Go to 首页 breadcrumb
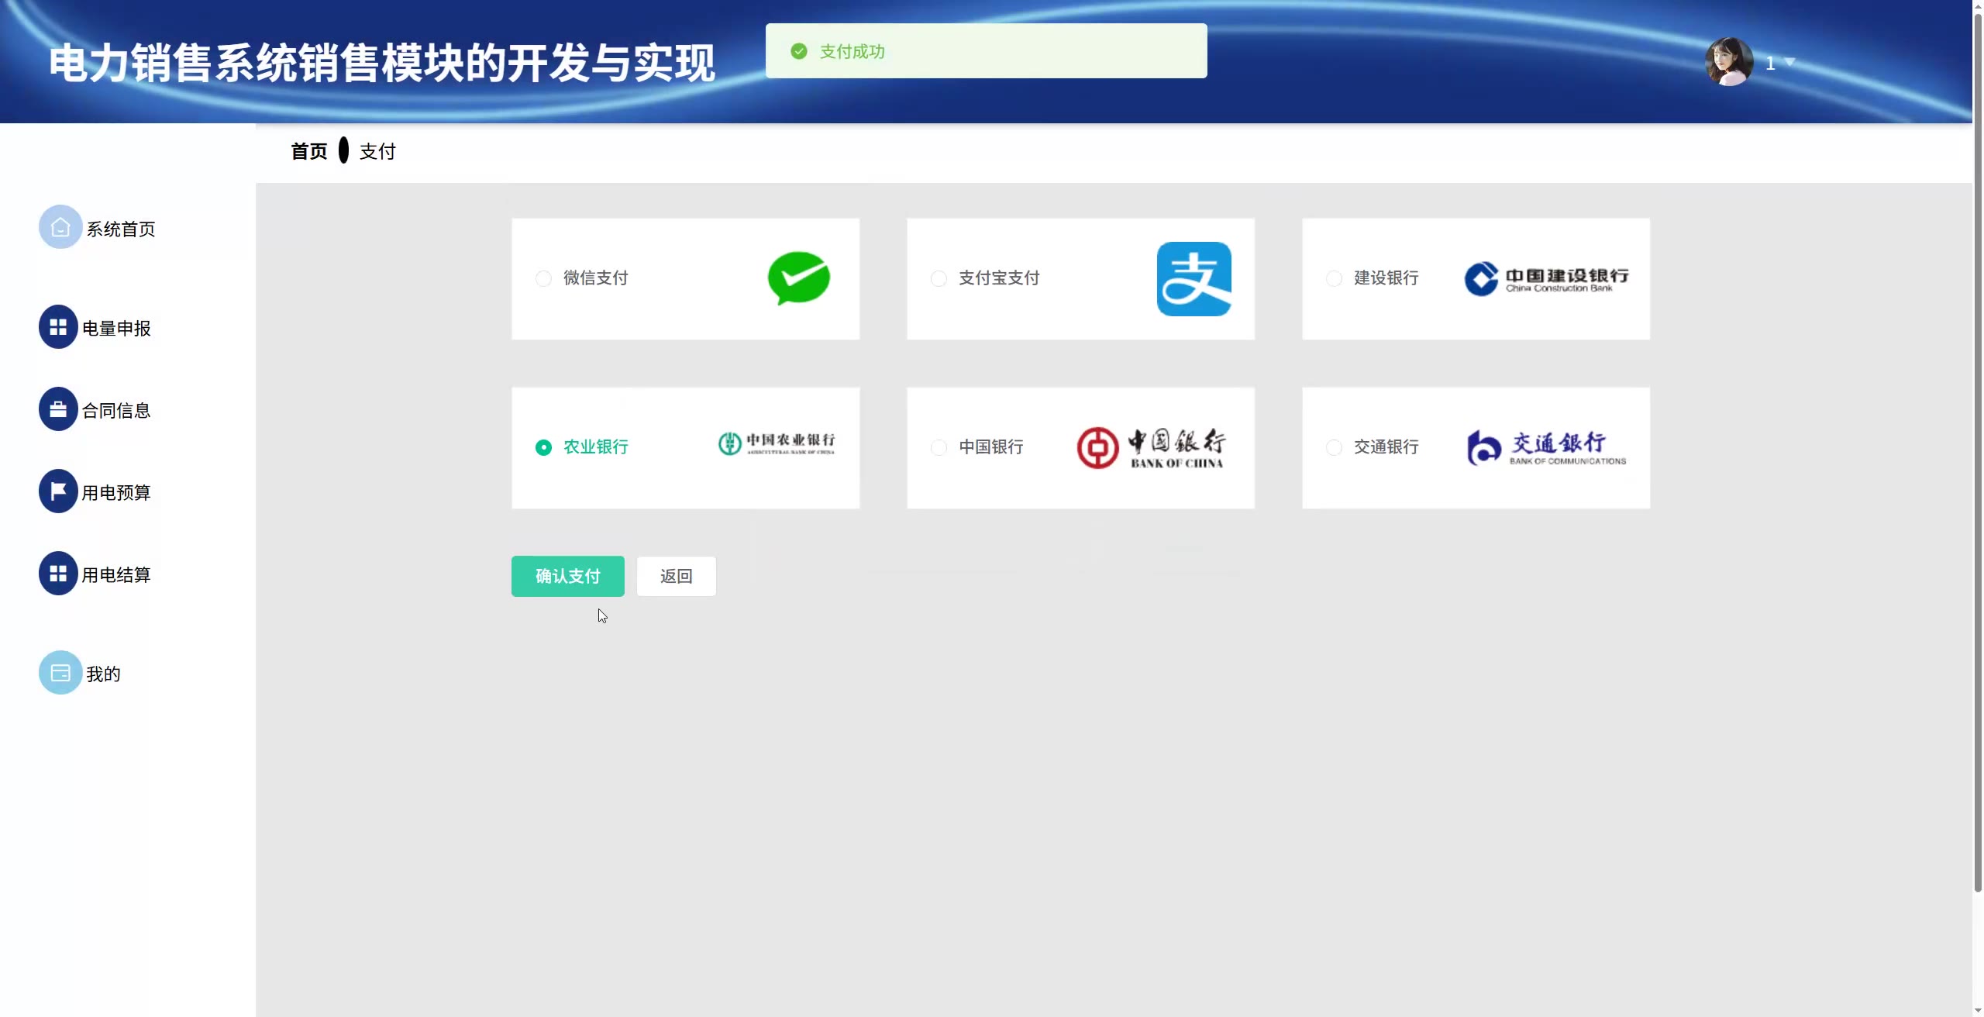Viewport: 1984px width, 1017px height. coord(308,151)
